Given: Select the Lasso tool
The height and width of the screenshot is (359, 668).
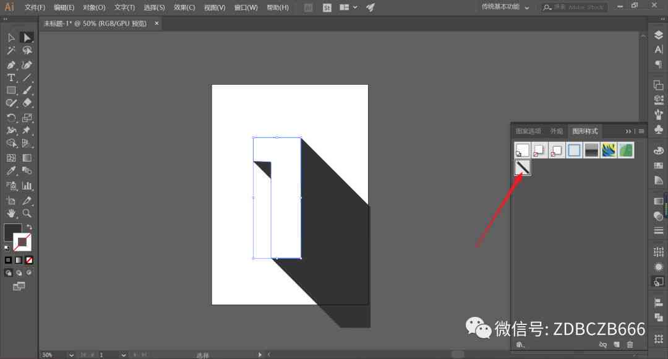Looking at the screenshot, I should pos(27,51).
